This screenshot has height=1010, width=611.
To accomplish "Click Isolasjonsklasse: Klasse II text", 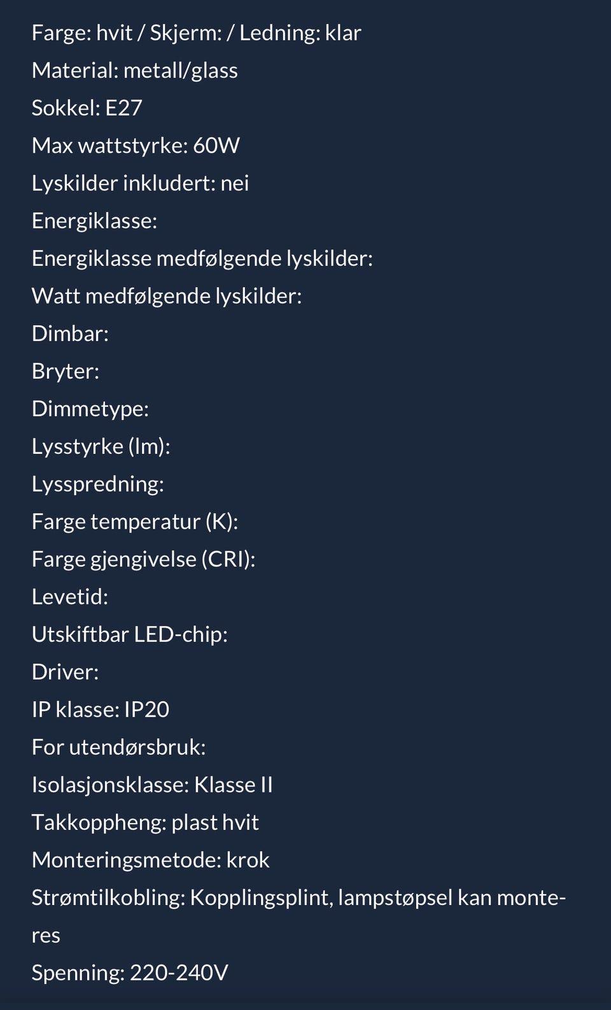I will (x=152, y=785).
